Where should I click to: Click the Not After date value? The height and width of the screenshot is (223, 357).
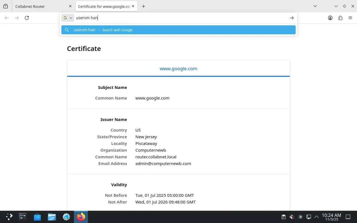point(165,202)
